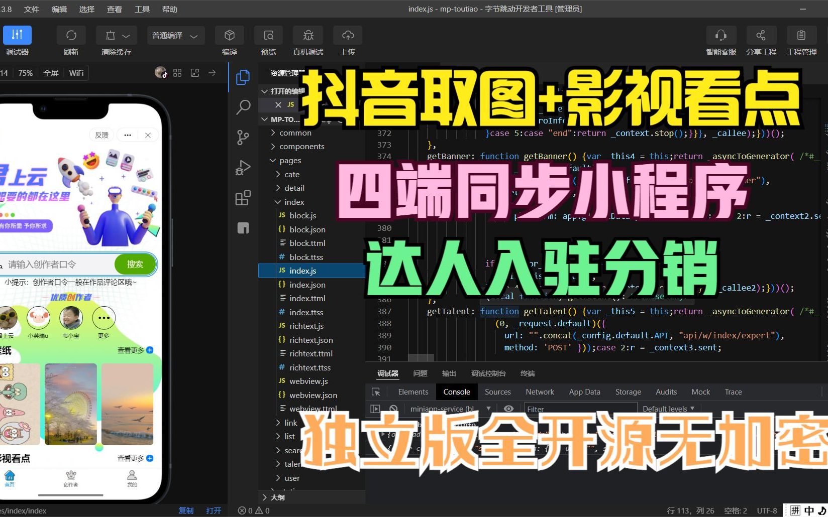Click the refresh (刷新) icon
The image size is (828, 517).
coord(71,35)
